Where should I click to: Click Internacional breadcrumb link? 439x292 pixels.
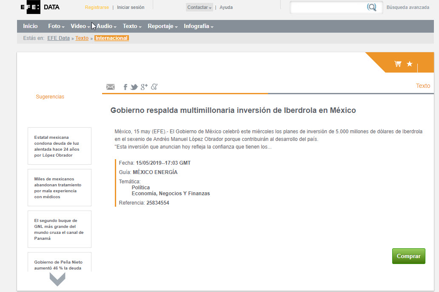coord(111,38)
